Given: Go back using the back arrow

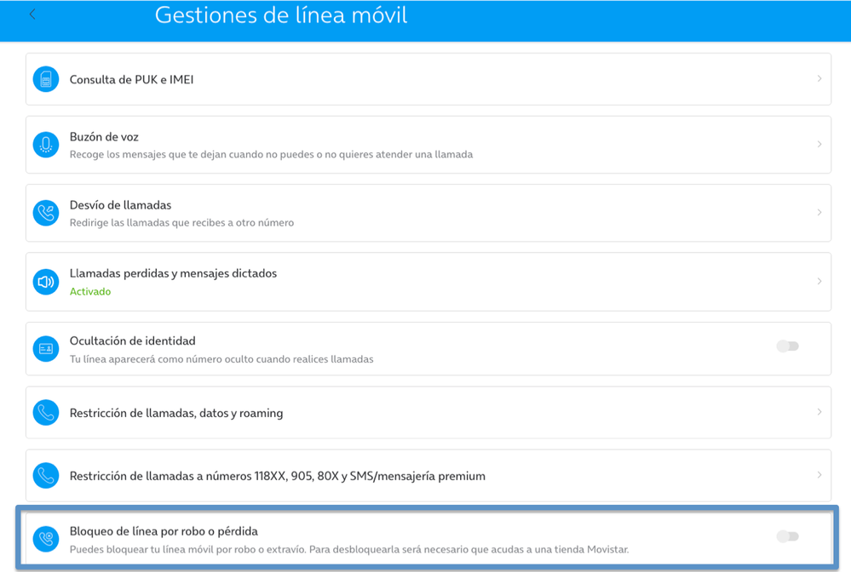Looking at the screenshot, I should pyautogui.click(x=32, y=14).
